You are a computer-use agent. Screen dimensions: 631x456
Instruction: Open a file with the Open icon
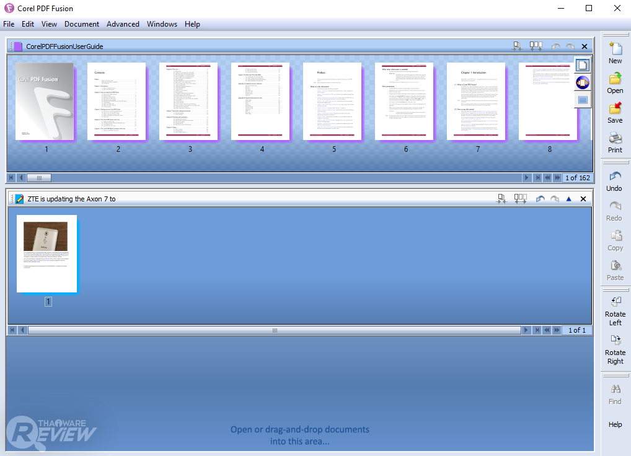[615, 78]
